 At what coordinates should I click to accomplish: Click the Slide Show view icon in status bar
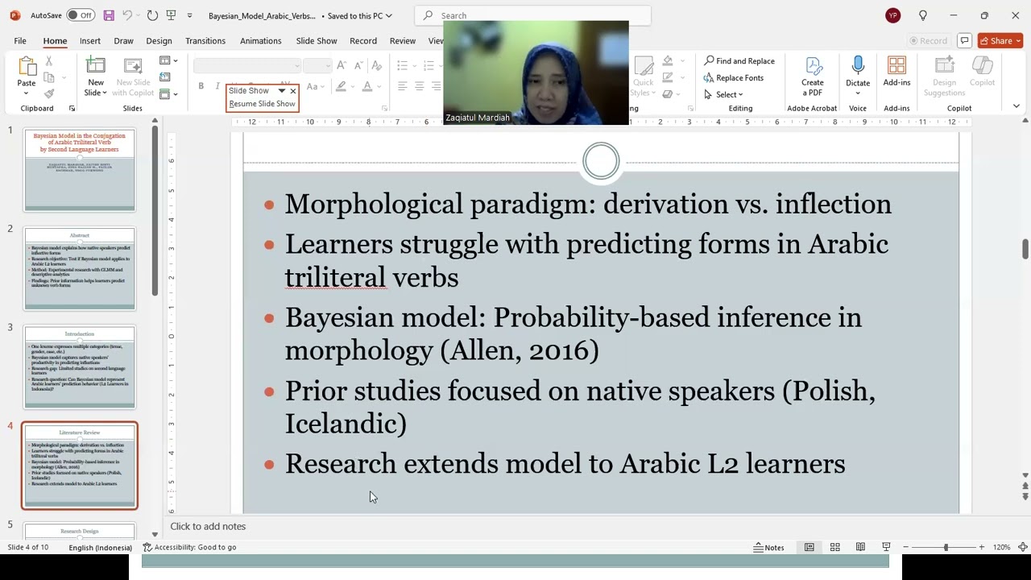coord(886,547)
